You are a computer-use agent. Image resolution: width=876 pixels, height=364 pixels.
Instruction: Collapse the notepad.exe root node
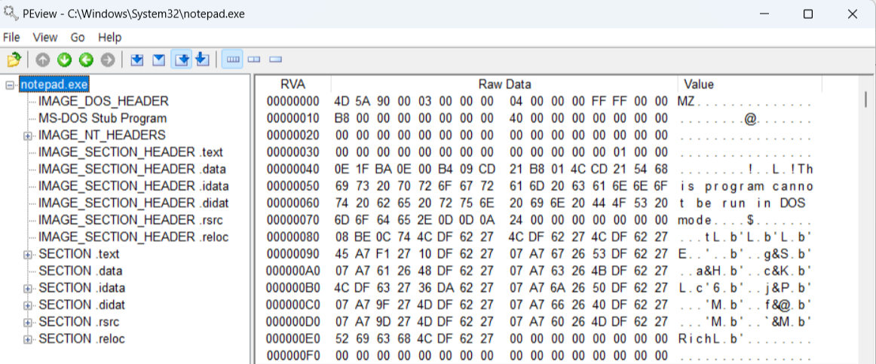10,85
